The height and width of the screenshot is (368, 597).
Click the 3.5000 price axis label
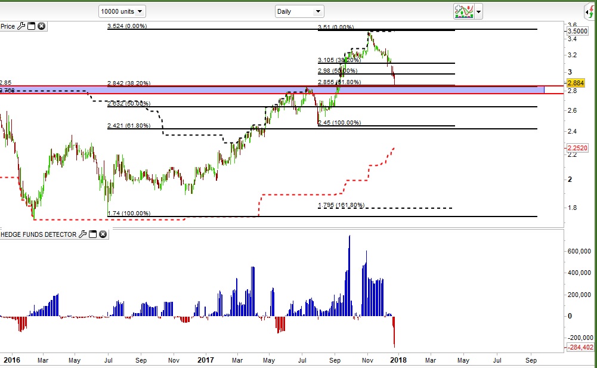[577, 31]
